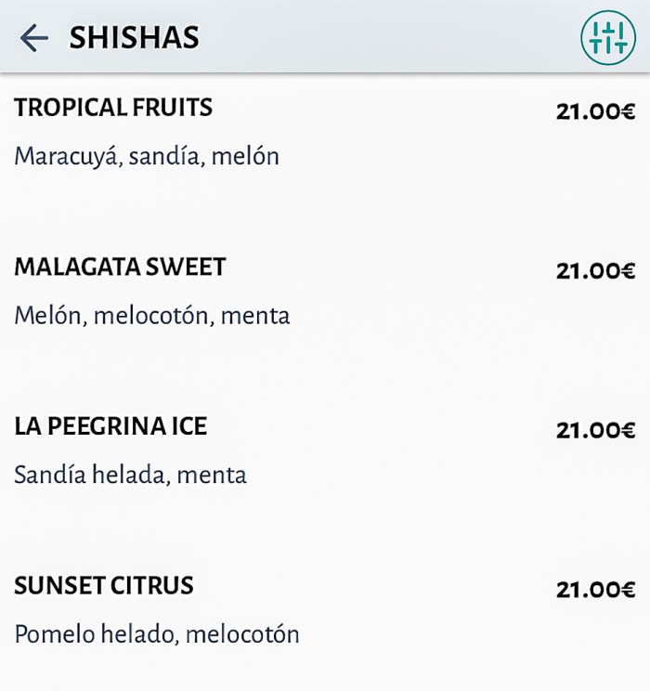Click Sandía helada under La Peegrina Ice

(89, 476)
